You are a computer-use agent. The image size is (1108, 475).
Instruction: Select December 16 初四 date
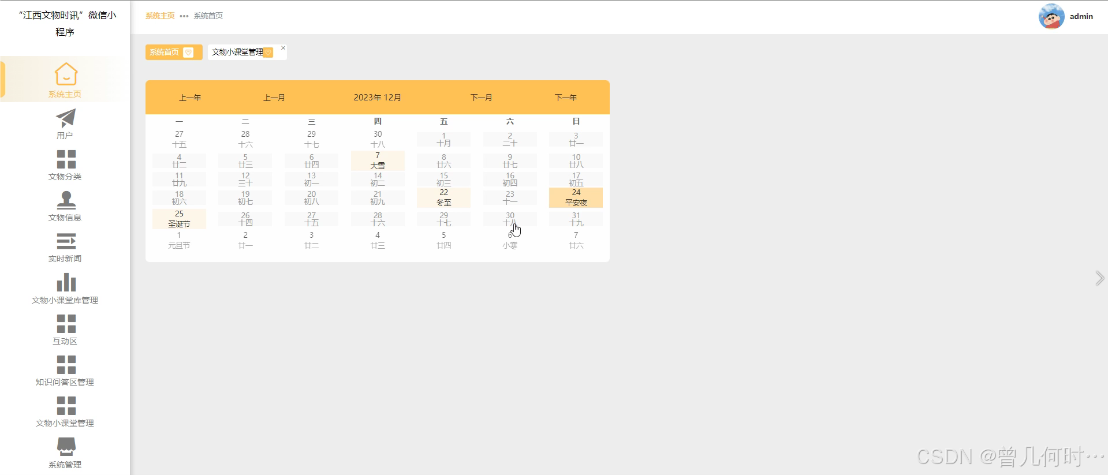510,179
